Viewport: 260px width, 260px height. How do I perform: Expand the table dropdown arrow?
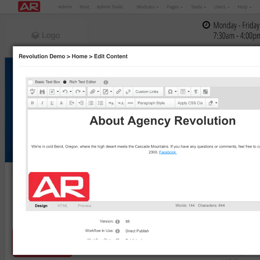tap(188, 91)
